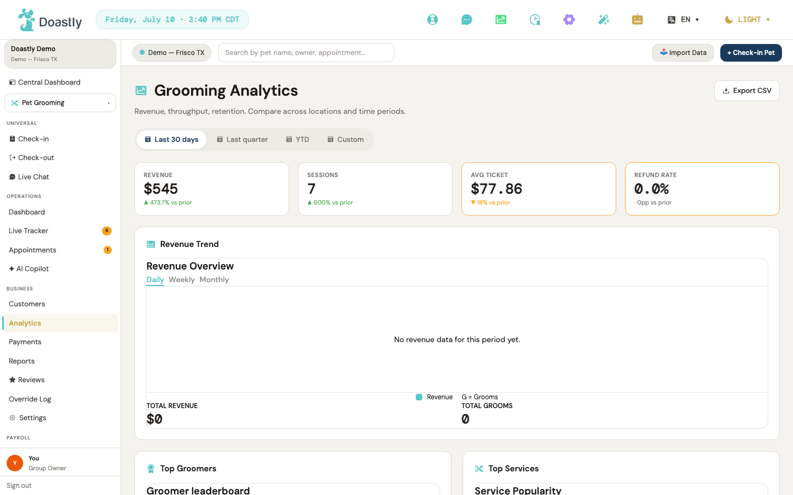The image size is (793, 495).
Task: Click the 'G = Grooms' legend text
Action: pyautogui.click(x=480, y=397)
